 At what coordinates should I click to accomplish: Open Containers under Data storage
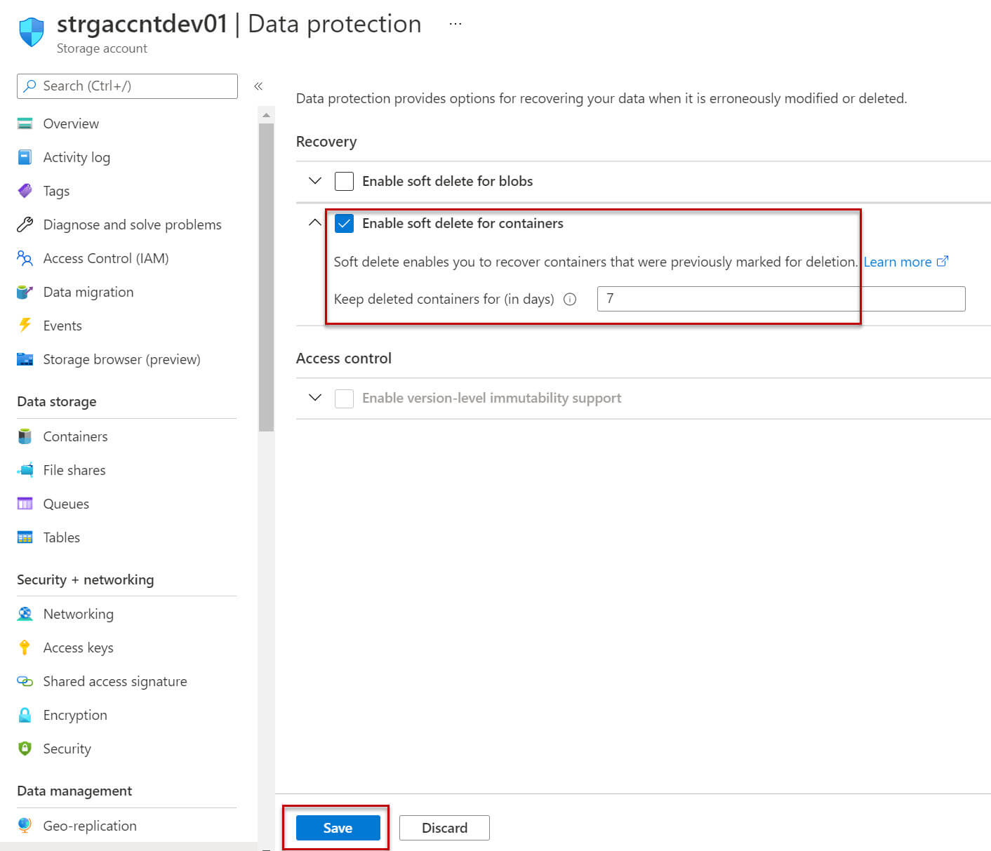[x=74, y=436]
